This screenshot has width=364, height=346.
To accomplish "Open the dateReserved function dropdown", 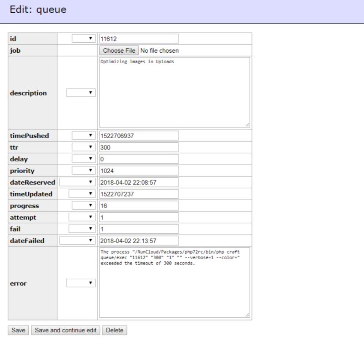I will [x=77, y=182].
